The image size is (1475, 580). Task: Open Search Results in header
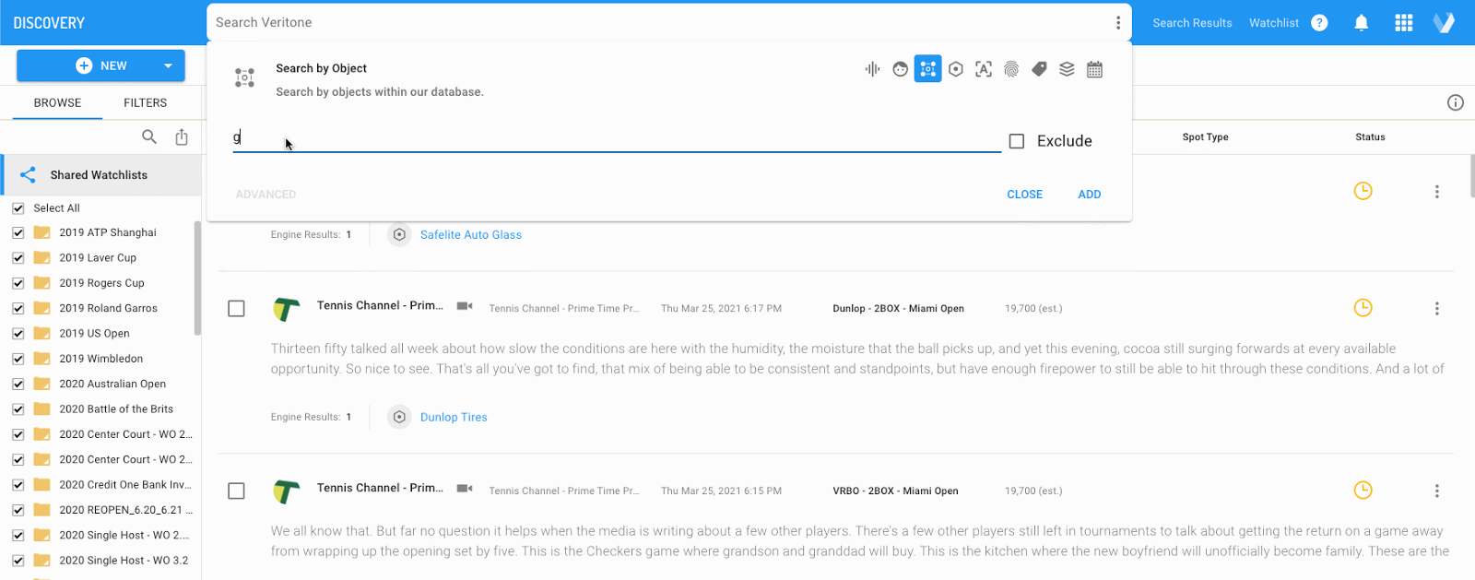pyautogui.click(x=1192, y=23)
